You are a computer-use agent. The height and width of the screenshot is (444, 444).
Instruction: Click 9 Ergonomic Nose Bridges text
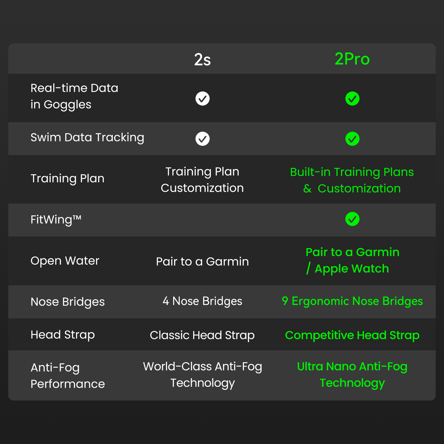352,301
